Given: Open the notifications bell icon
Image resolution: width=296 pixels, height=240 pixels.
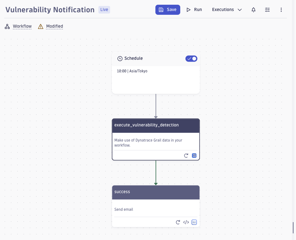Looking at the screenshot, I should click(x=254, y=9).
